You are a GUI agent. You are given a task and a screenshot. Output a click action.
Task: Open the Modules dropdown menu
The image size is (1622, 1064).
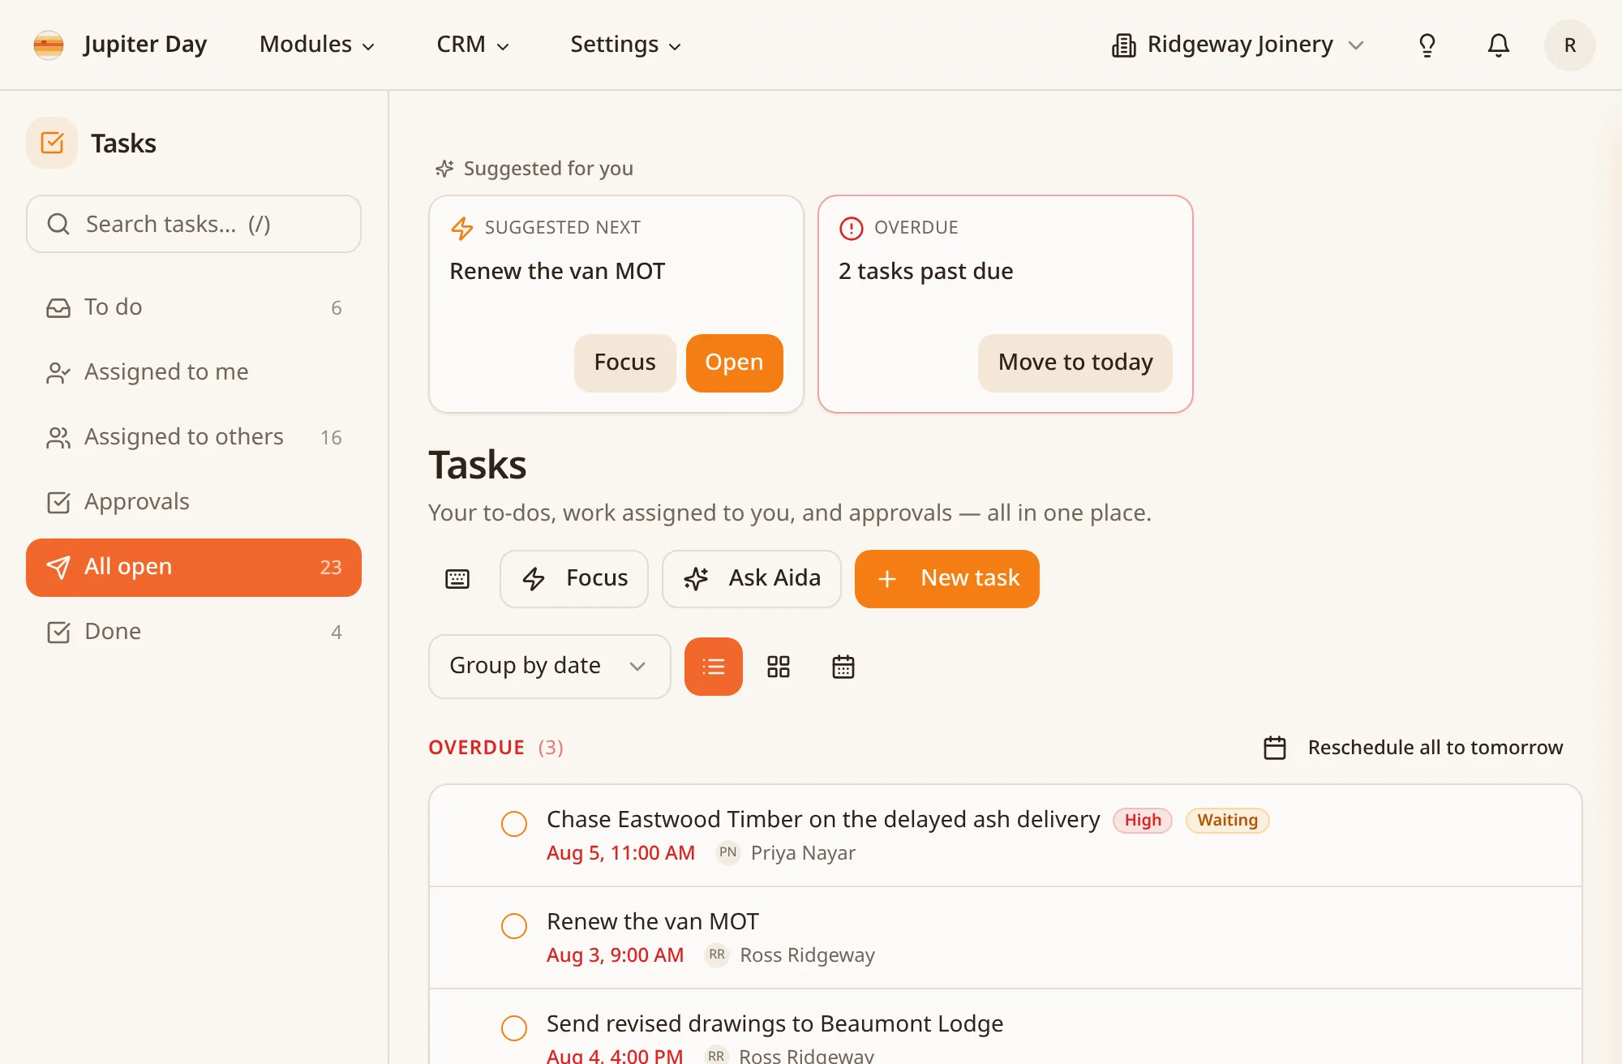(317, 45)
